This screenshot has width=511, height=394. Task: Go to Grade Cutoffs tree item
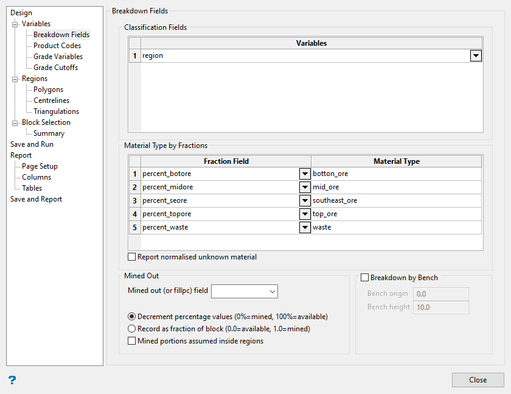[55, 68]
